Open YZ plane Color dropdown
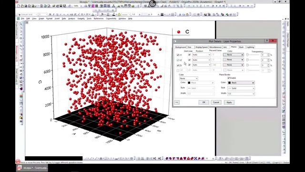The height and width of the screenshot is (172, 305). coord(233,60)
